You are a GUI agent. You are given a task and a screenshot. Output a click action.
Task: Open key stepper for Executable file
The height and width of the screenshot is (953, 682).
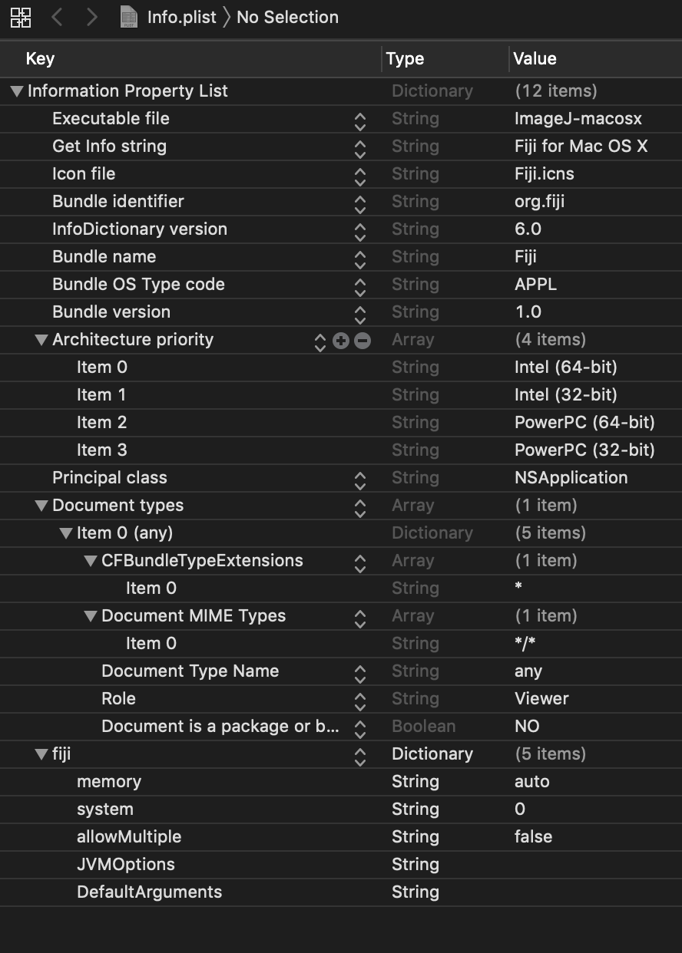(359, 120)
